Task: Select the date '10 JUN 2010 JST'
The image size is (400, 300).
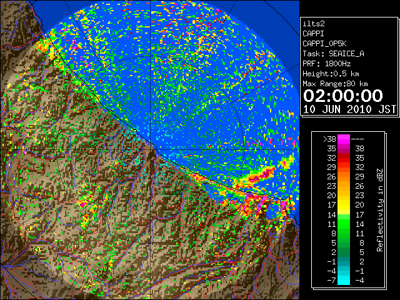Action: coord(349,109)
